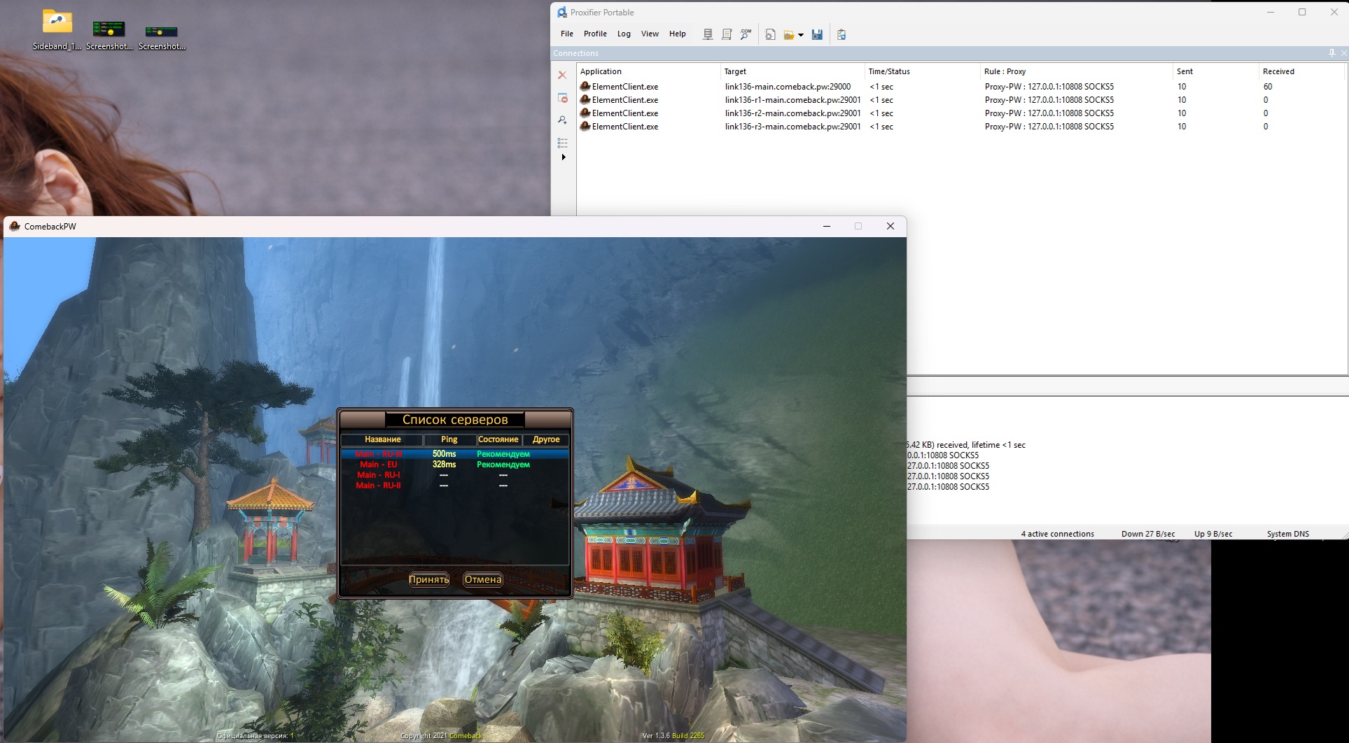1349x743 pixels.
Task: Select the Main - RU-I server row
Action: [x=455, y=475]
